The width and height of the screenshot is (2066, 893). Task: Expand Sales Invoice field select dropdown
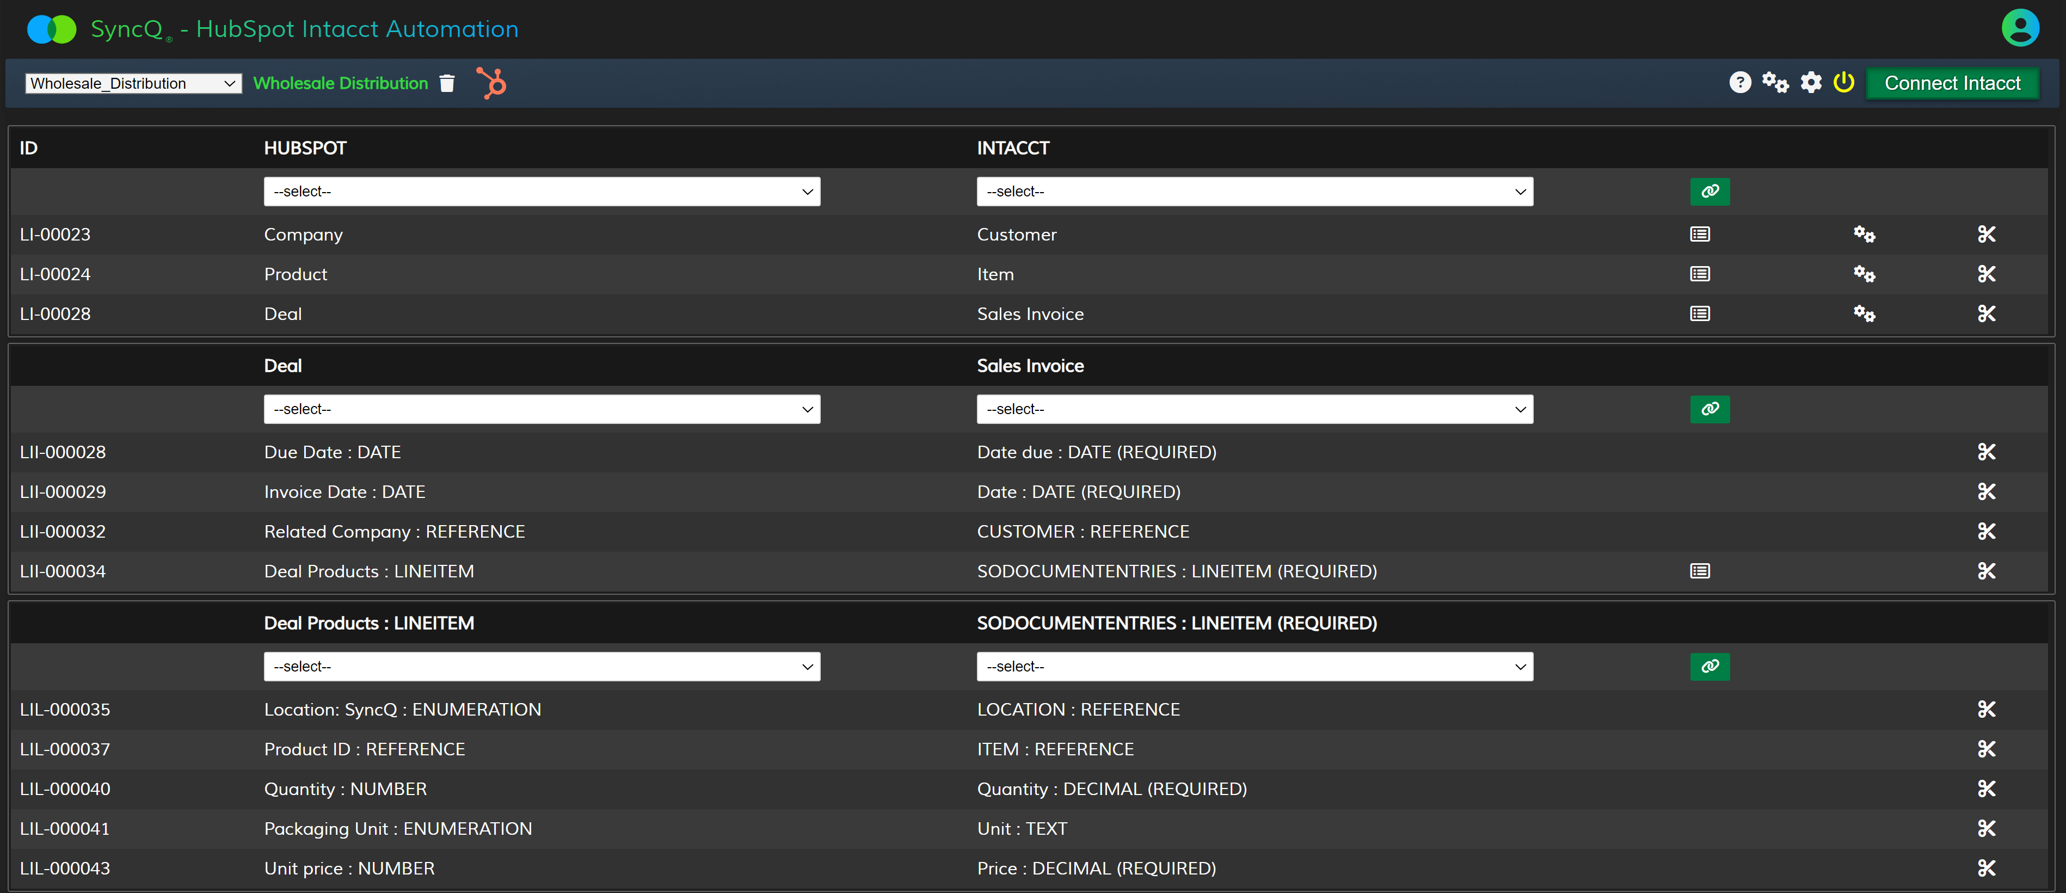[1255, 410]
